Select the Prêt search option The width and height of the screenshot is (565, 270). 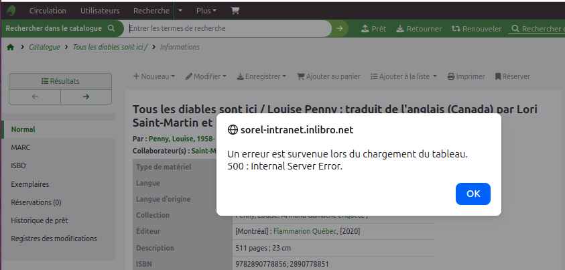click(374, 29)
